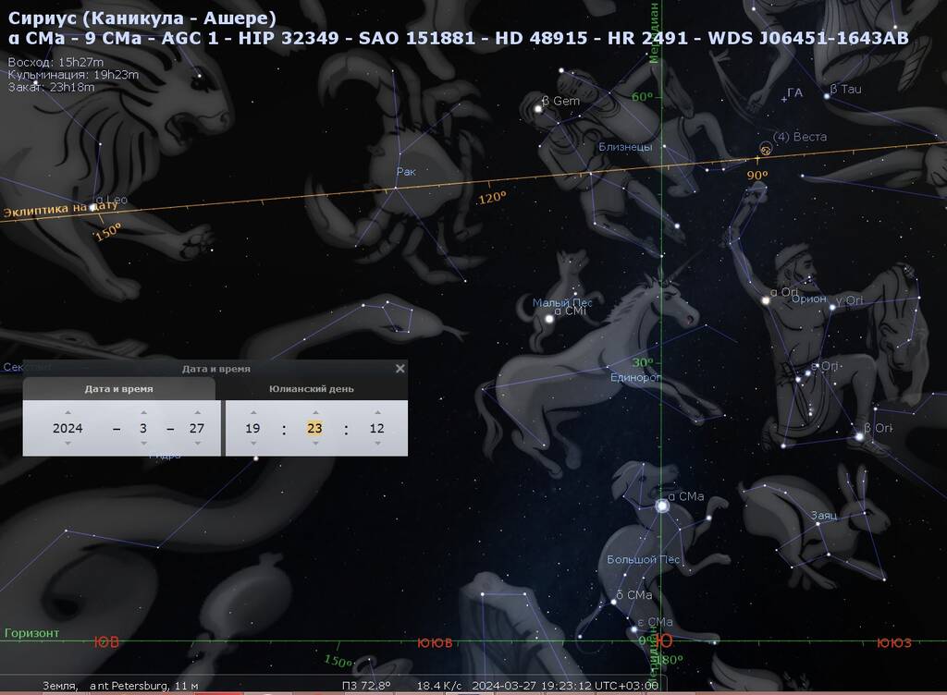Switch to the Юлианский день tab
Viewport: 947px width, 695px height.
312,389
